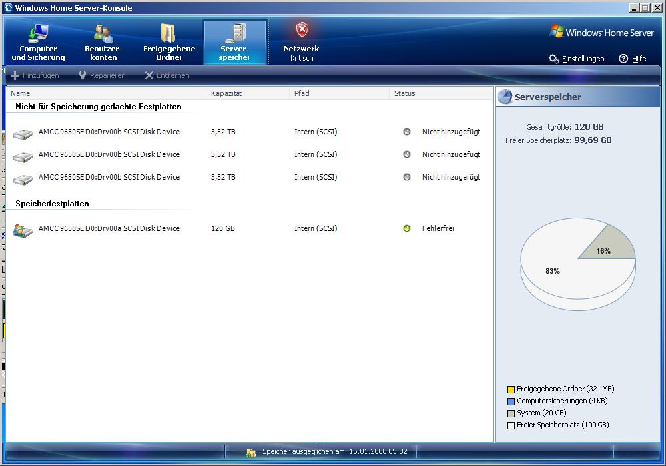The width and height of the screenshot is (666, 466).
Task: Close the Windows Home Server-Konsole window
Action: coord(657,7)
